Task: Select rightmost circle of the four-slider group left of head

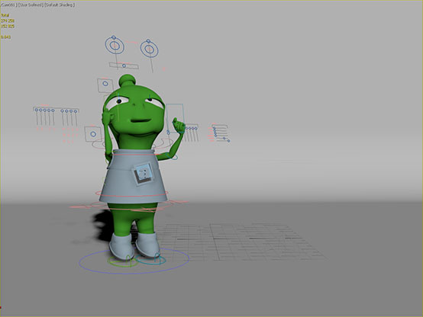Action: 76,111
